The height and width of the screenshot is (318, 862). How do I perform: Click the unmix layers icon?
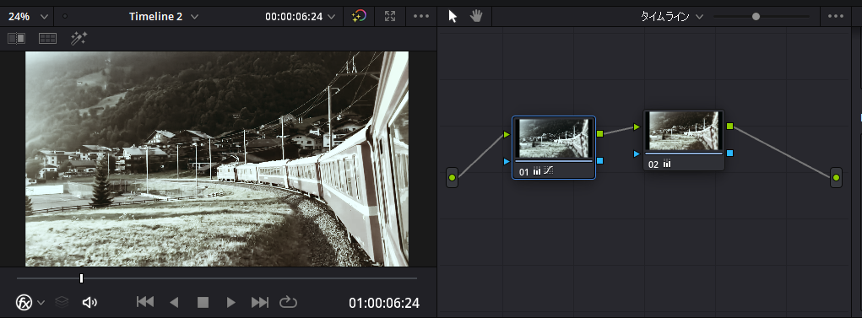[62, 302]
